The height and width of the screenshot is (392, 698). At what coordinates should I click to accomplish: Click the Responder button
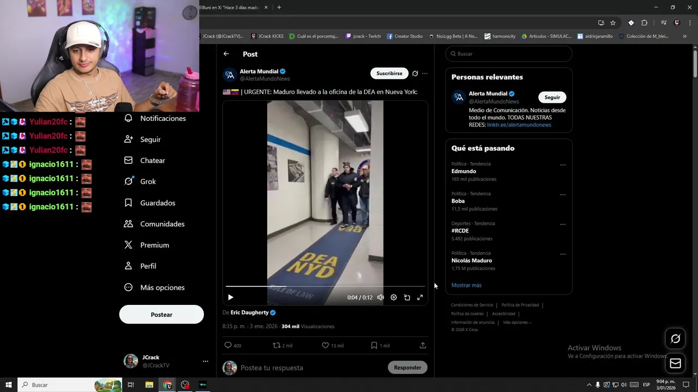point(407,367)
